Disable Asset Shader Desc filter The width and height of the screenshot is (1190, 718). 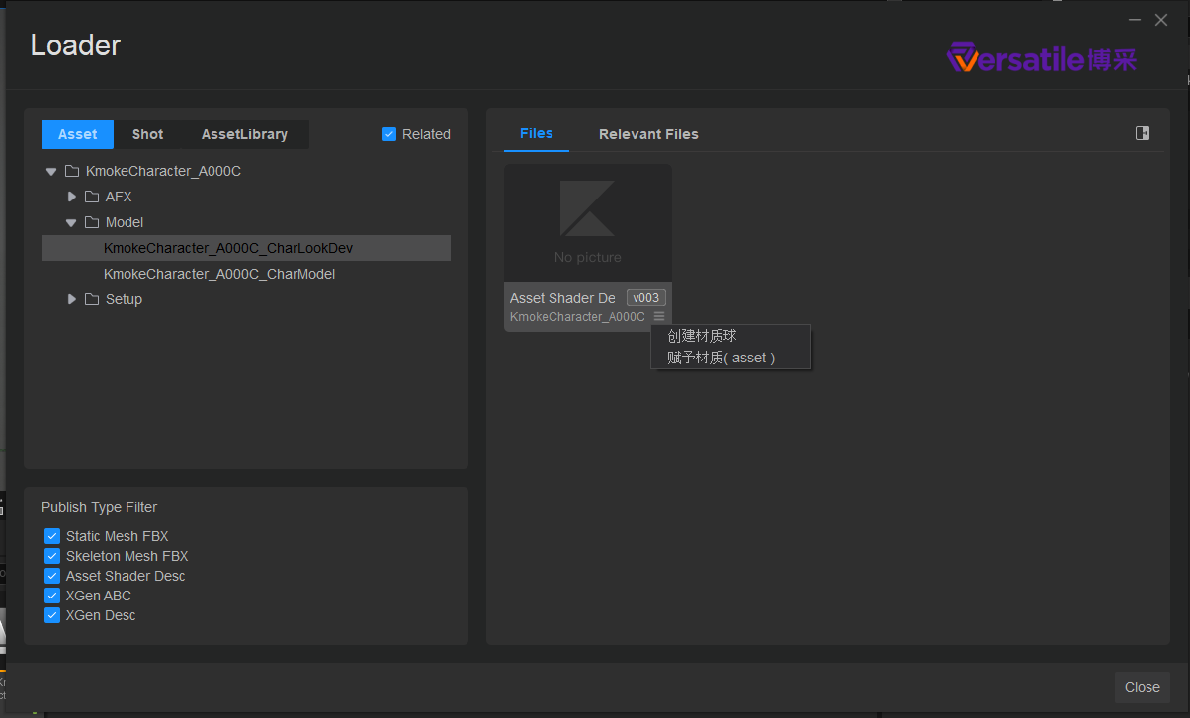click(52, 576)
